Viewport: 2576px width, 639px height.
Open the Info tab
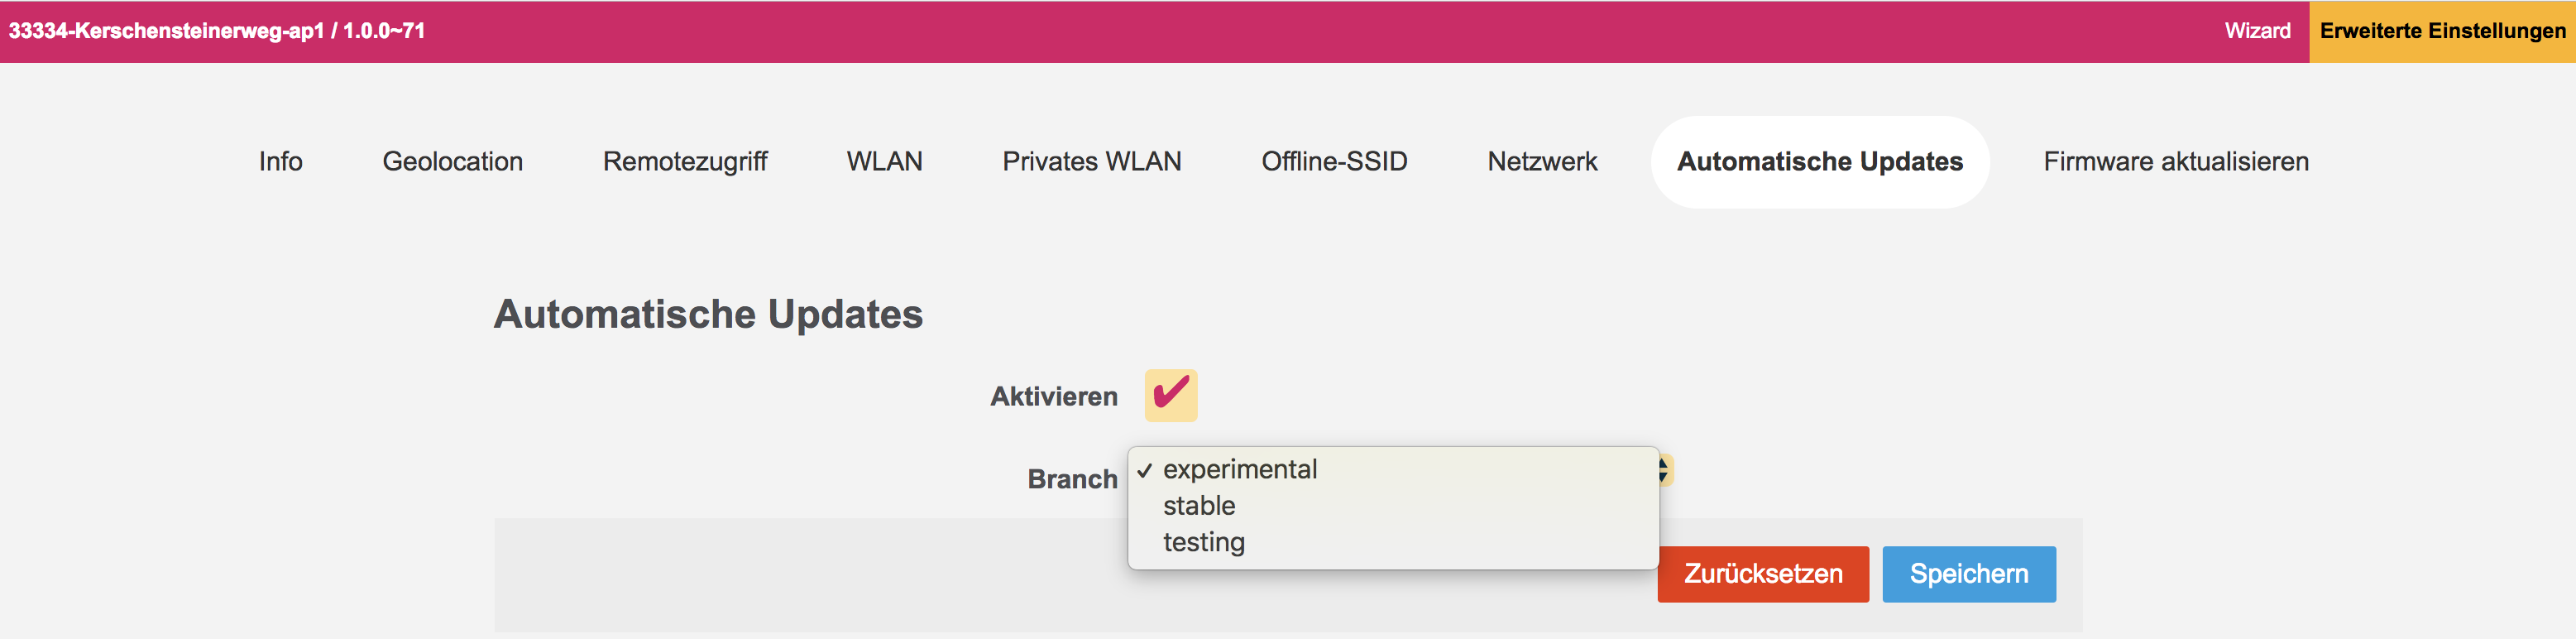click(280, 162)
